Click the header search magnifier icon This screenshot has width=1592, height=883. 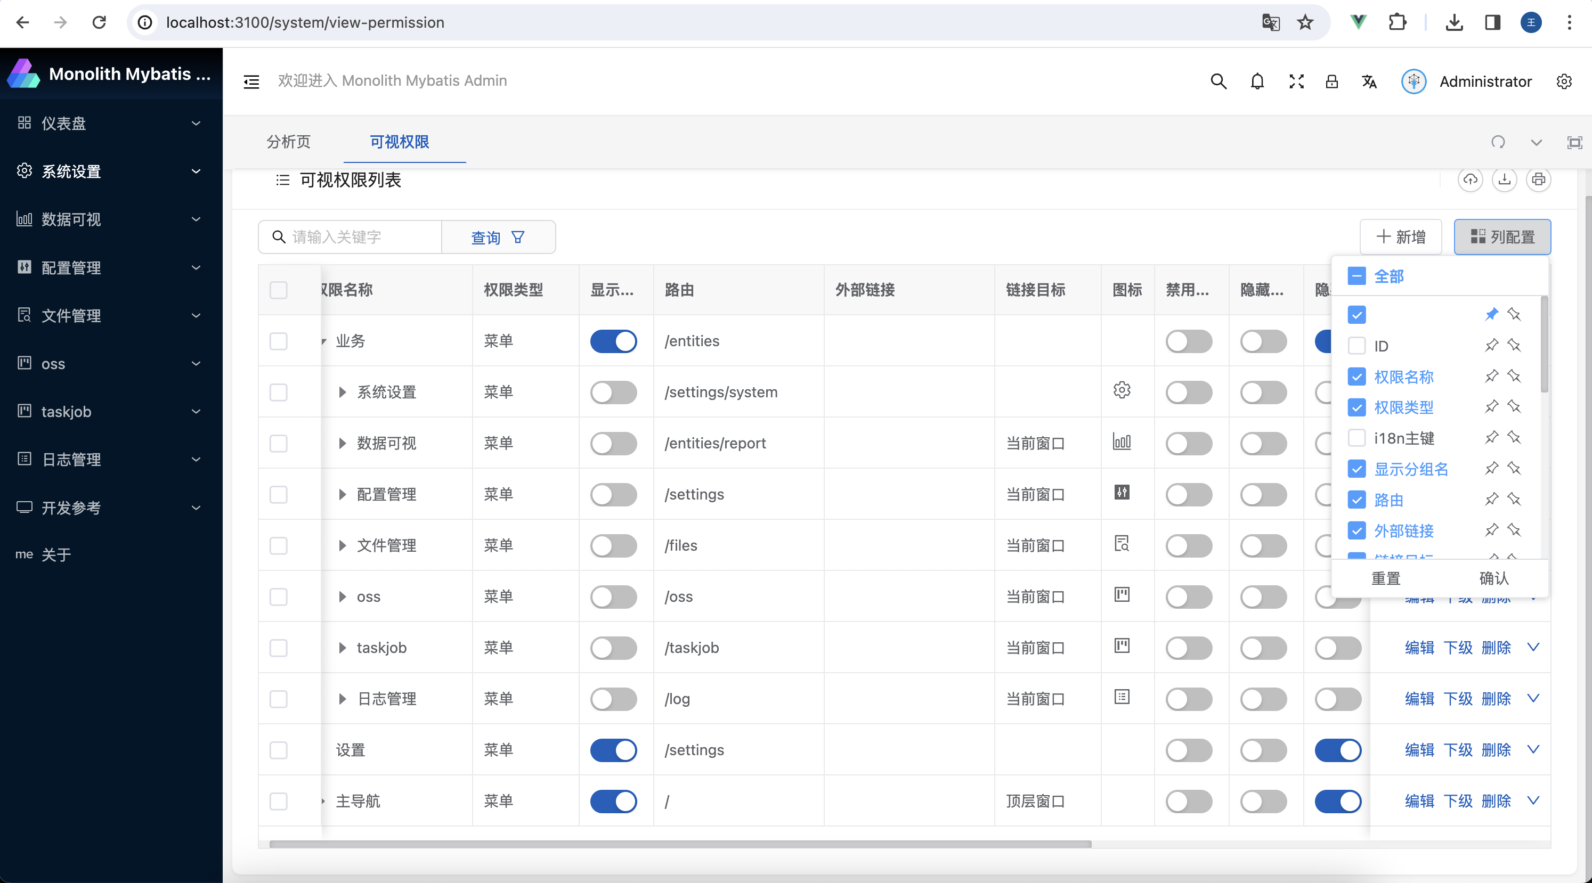click(x=1218, y=81)
